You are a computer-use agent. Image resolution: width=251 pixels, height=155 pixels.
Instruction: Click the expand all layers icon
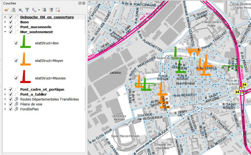tap(44, 10)
